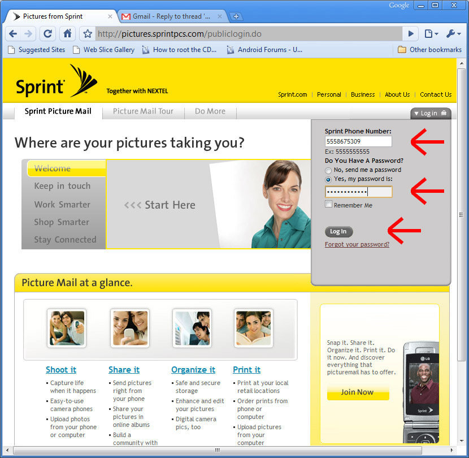Screen dimensions: 469x458
Task: Click the vertical scrollbar up arrow
Action: pos(461,63)
